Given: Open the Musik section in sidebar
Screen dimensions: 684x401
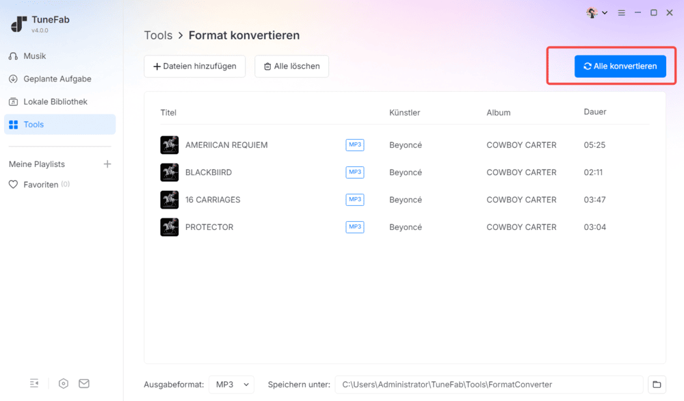Looking at the screenshot, I should point(35,56).
